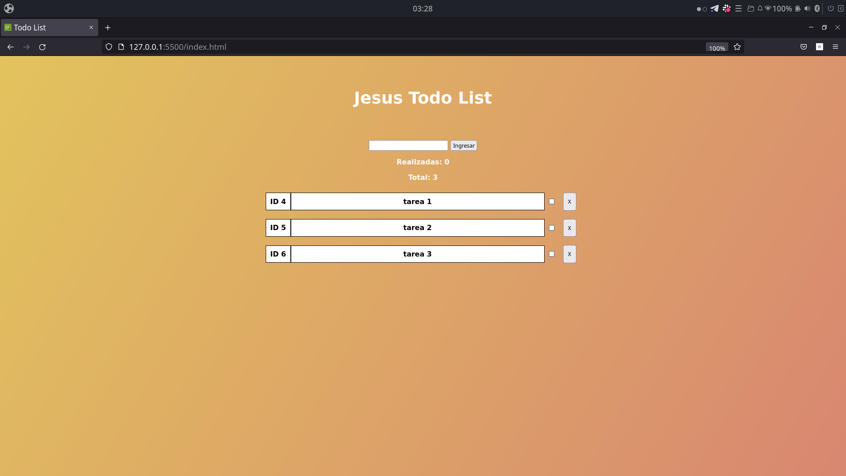Close the Todo List tab
846x476 pixels.
click(91, 27)
